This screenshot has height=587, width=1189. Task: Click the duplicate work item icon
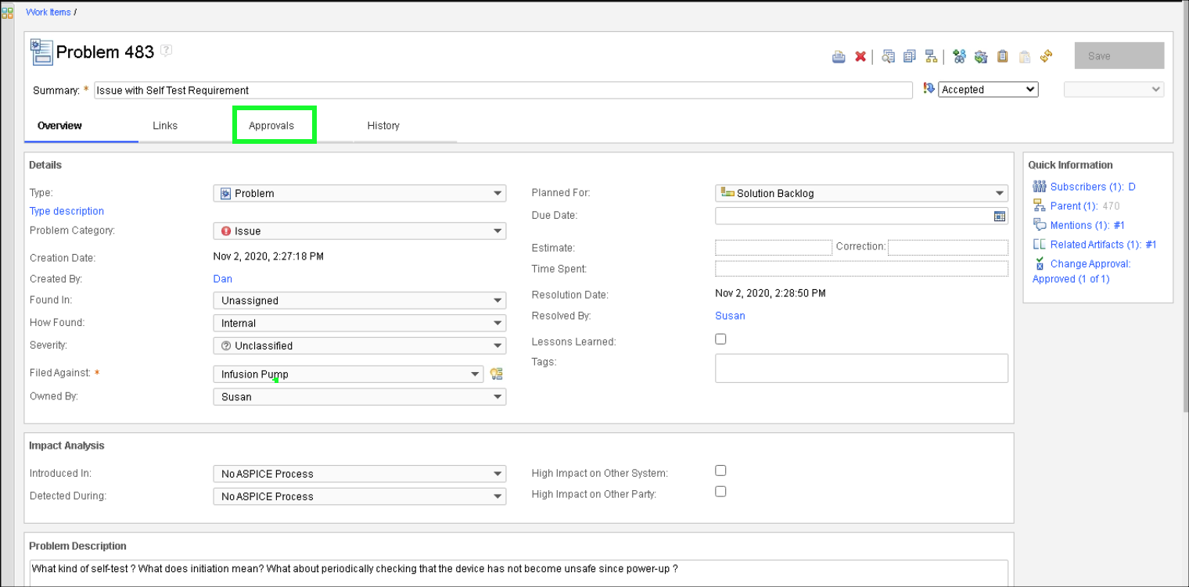(909, 56)
